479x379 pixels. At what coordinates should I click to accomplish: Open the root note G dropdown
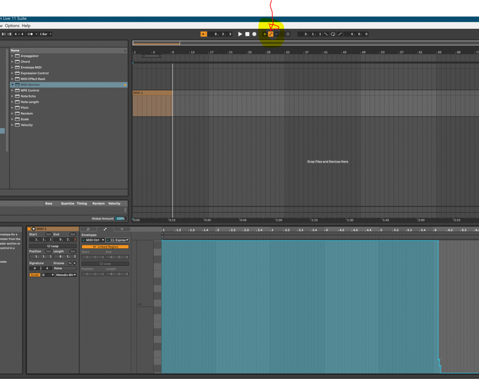point(48,275)
